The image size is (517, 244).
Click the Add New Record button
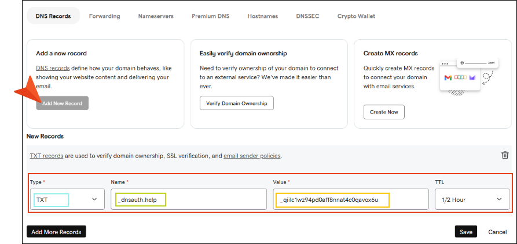click(62, 103)
